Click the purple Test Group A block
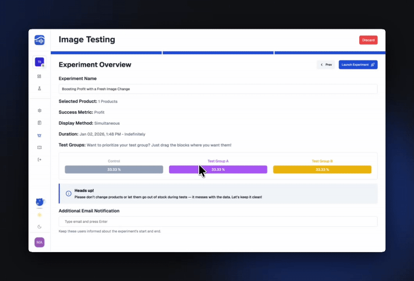The height and width of the screenshot is (281, 414). click(x=218, y=169)
